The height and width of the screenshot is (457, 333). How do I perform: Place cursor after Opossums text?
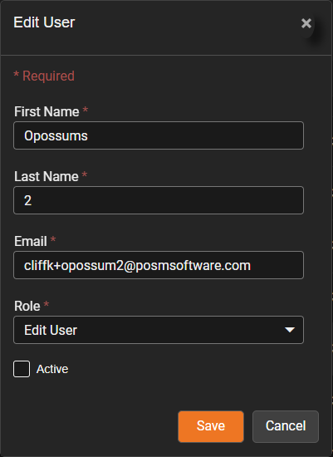88,135
